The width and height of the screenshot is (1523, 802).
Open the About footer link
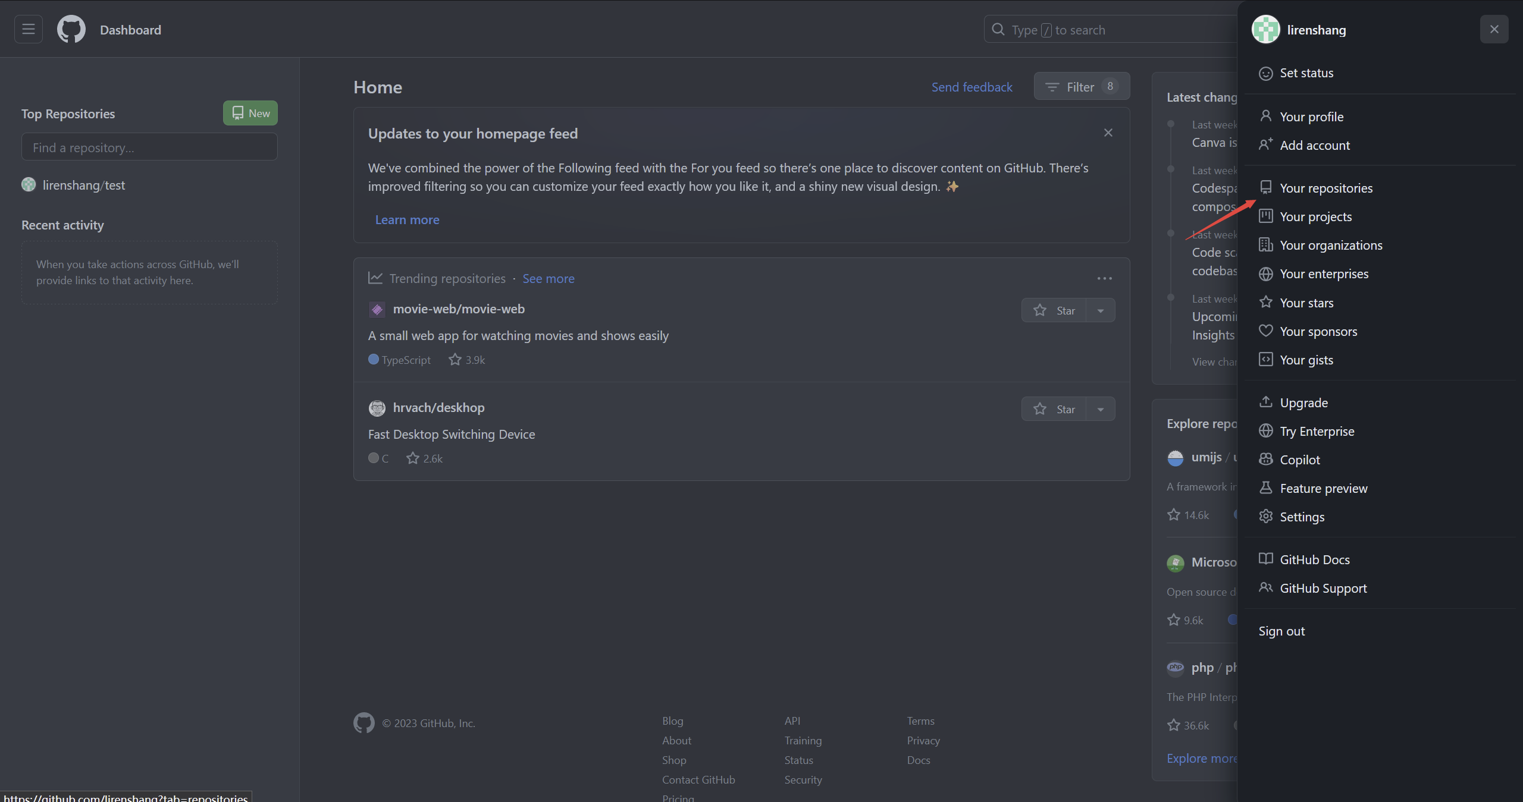[676, 740]
